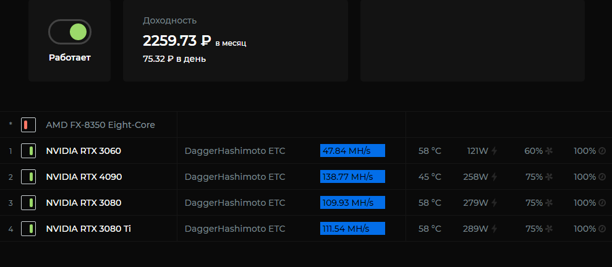Click the Доходность heading
612x267 pixels.
170,20
